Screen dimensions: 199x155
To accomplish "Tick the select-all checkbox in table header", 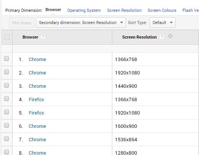I will pyautogui.click(x=7, y=37).
